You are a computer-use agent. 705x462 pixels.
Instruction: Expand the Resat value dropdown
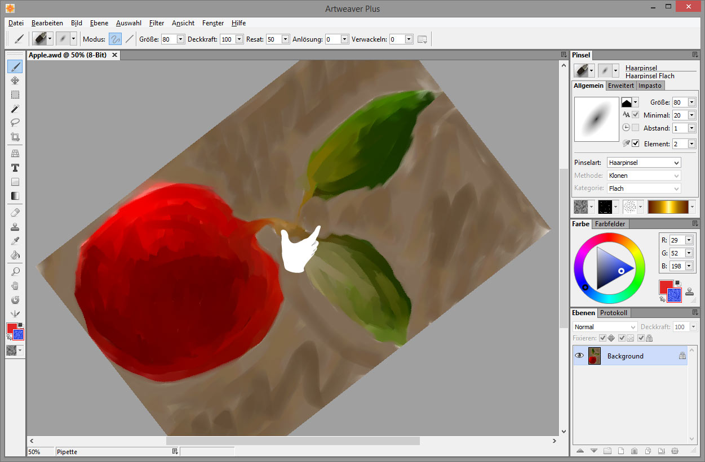tap(285, 39)
